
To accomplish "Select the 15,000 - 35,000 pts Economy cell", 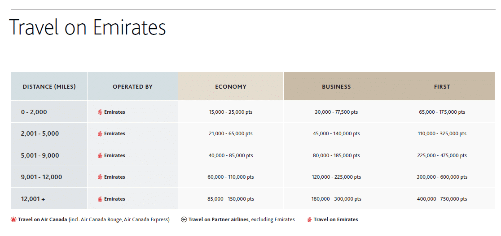I will tap(231, 112).
